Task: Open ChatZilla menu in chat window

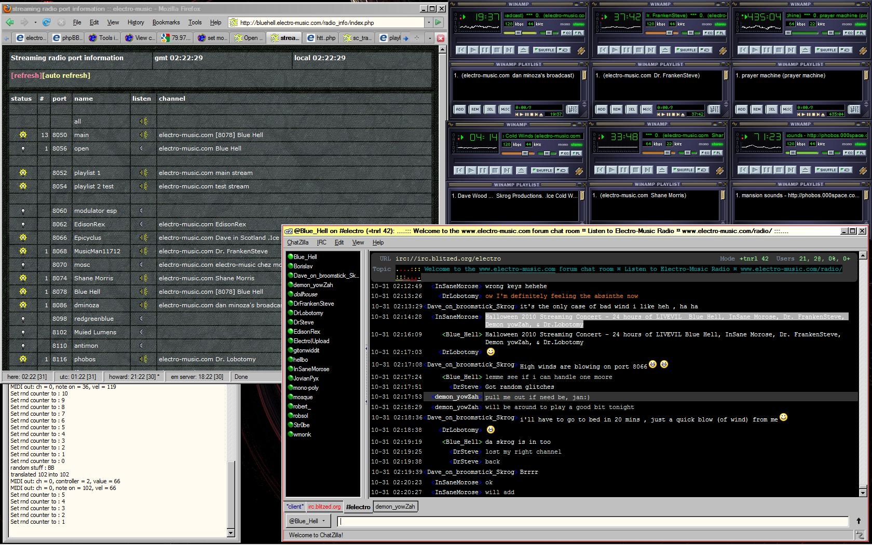Action: tap(298, 242)
